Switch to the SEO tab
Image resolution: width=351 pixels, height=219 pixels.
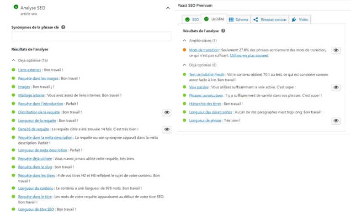coord(191,20)
